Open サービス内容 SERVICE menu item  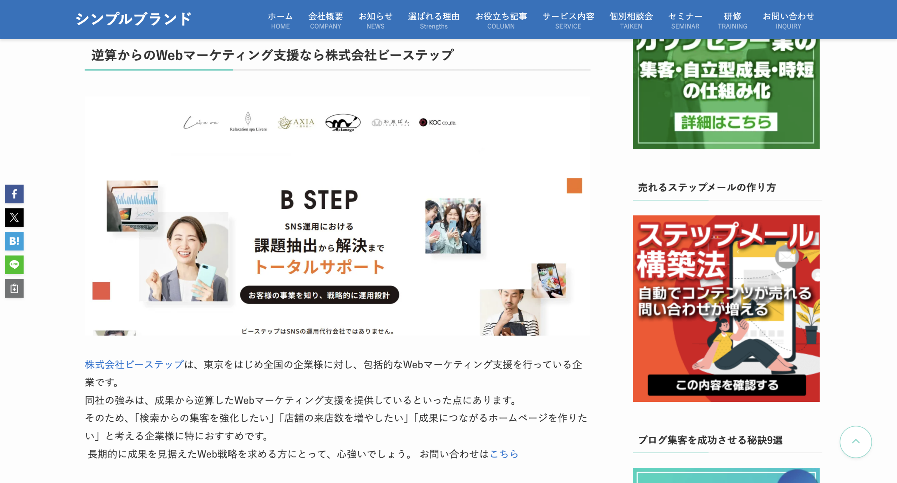568,21
